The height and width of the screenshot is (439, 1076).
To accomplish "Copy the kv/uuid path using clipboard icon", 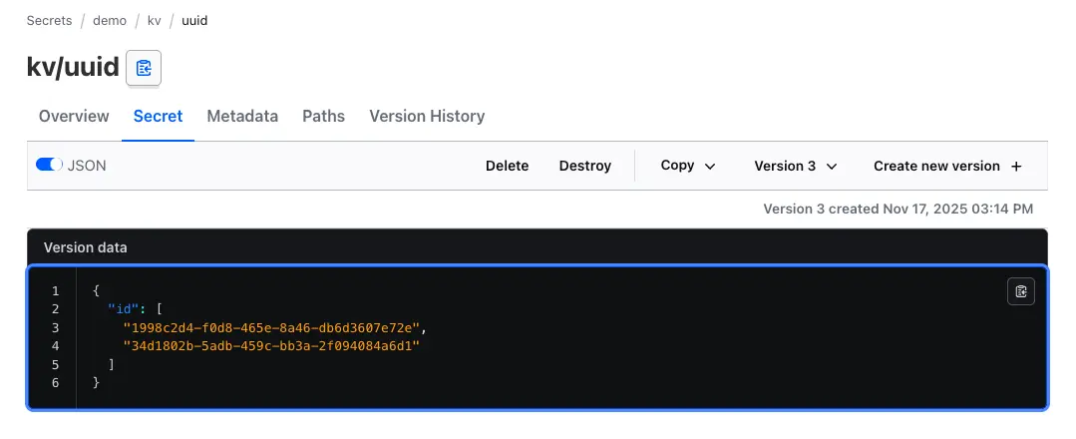I will [144, 68].
